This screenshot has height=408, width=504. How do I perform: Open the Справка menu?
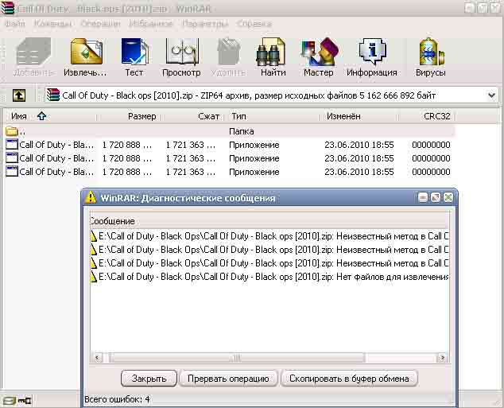coord(254,24)
